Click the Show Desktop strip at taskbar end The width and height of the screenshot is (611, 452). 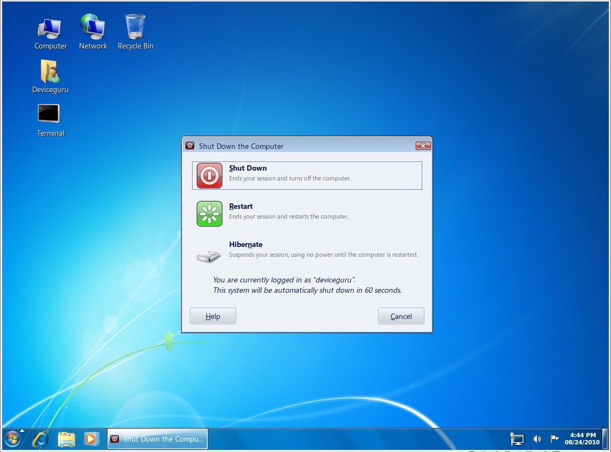coord(605,439)
